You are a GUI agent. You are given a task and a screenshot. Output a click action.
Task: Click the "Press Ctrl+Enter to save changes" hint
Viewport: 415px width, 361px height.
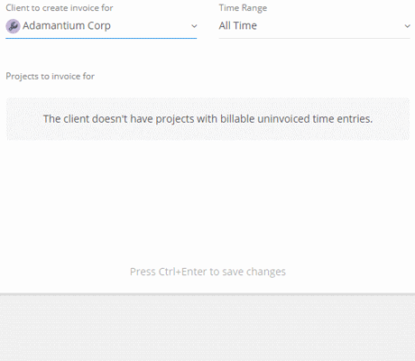[x=207, y=272]
